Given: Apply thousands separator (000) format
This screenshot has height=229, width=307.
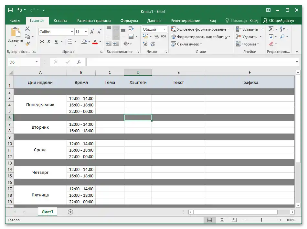Looking at the screenshot, I should point(164,36).
